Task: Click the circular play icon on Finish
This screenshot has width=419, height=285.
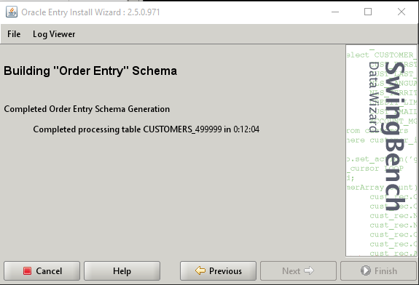Action: click(x=366, y=270)
